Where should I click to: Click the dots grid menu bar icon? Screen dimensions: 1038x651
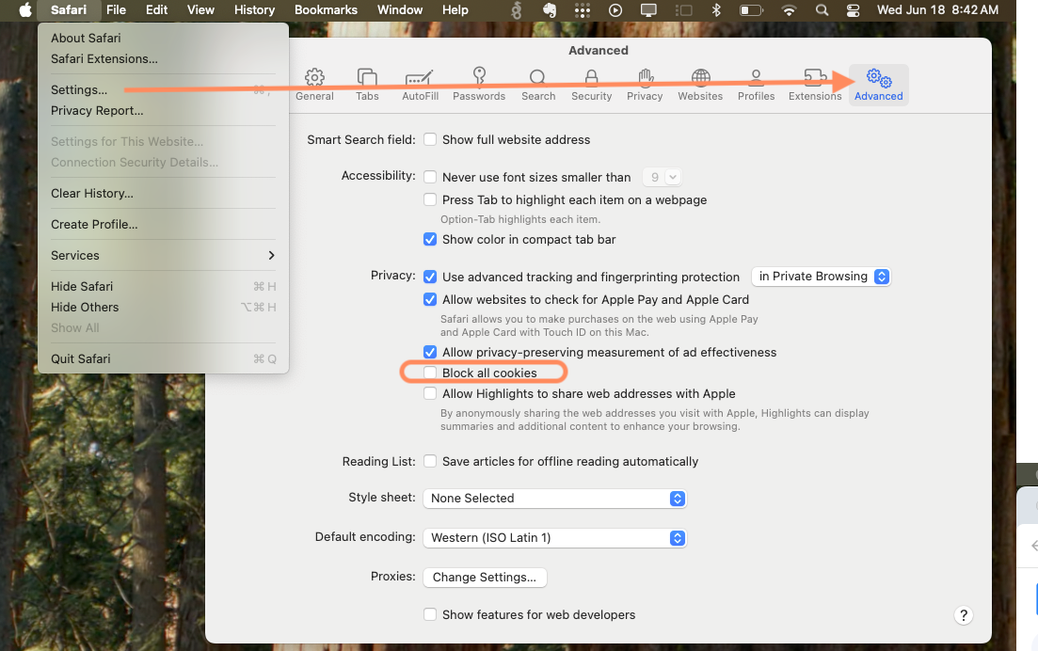[582, 10]
